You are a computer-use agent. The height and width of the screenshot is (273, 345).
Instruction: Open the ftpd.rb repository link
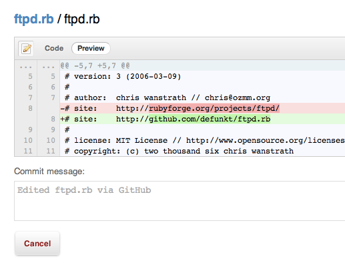pyautogui.click(x=34, y=19)
